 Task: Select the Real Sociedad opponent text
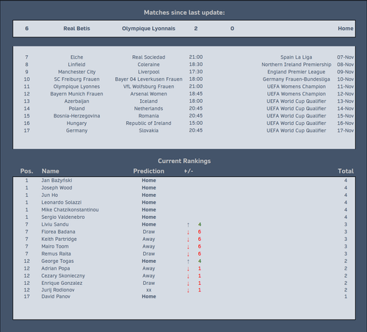(148, 57)
